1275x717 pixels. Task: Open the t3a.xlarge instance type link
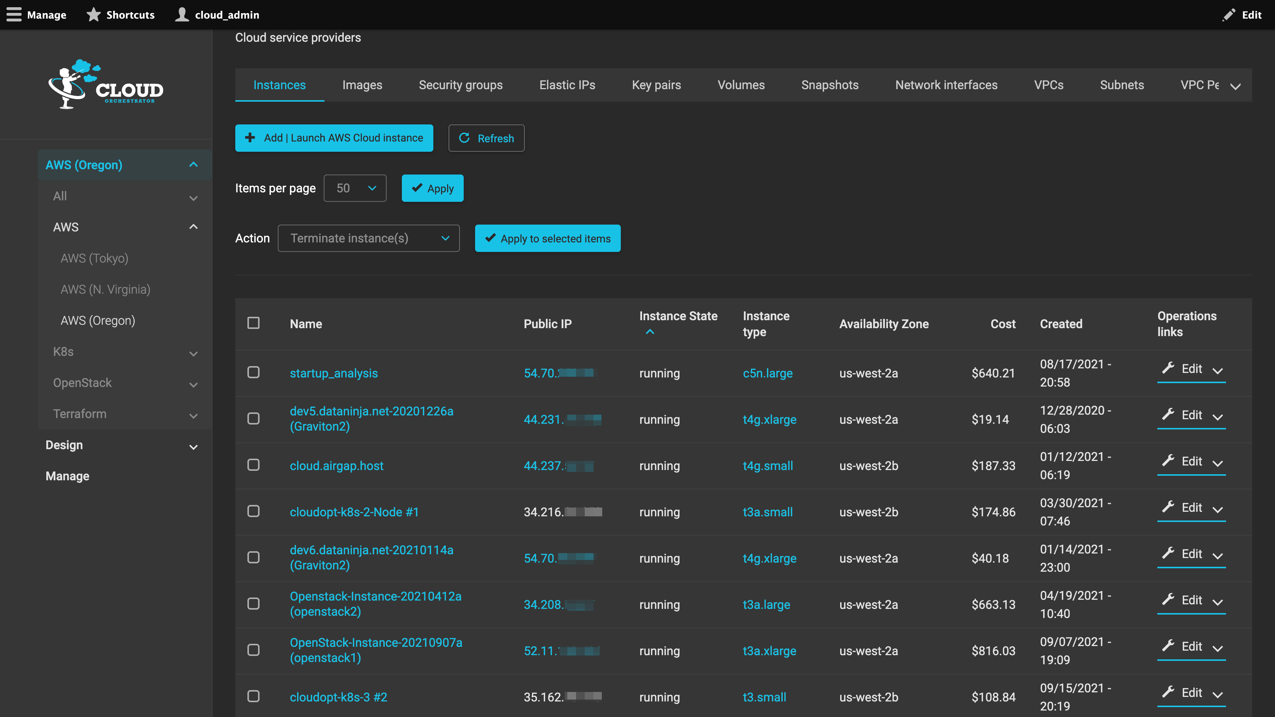(x=769, y=651)
